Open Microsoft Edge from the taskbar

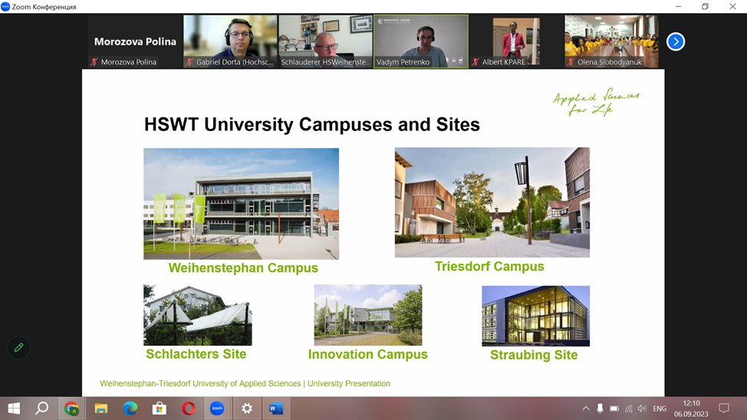[130, 409]
